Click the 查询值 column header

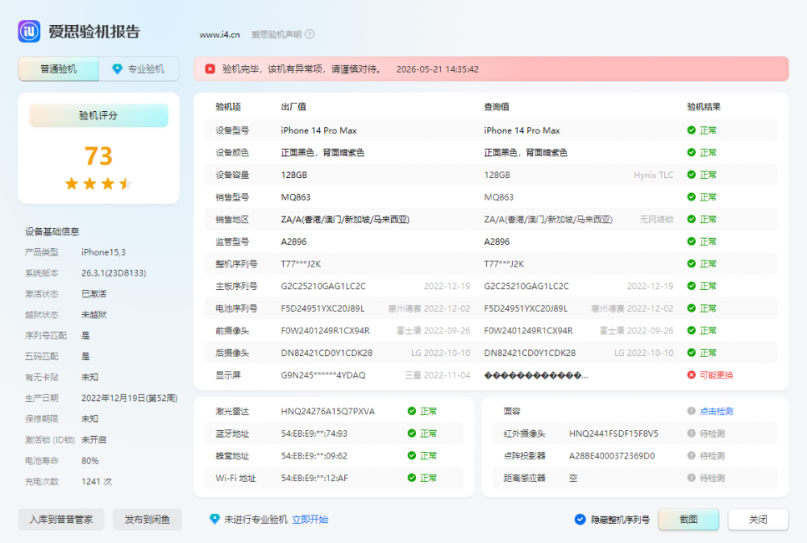point(497,107)
